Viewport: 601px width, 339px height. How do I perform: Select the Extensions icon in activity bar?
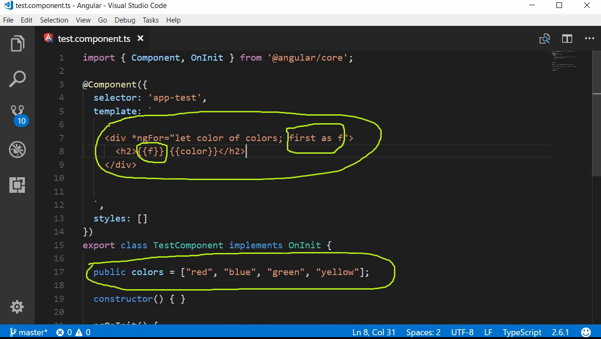[x=17, y=185]
